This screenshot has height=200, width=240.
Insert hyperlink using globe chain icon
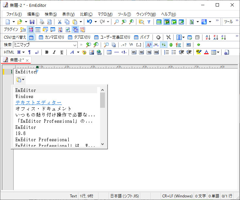tap(99, 52)
